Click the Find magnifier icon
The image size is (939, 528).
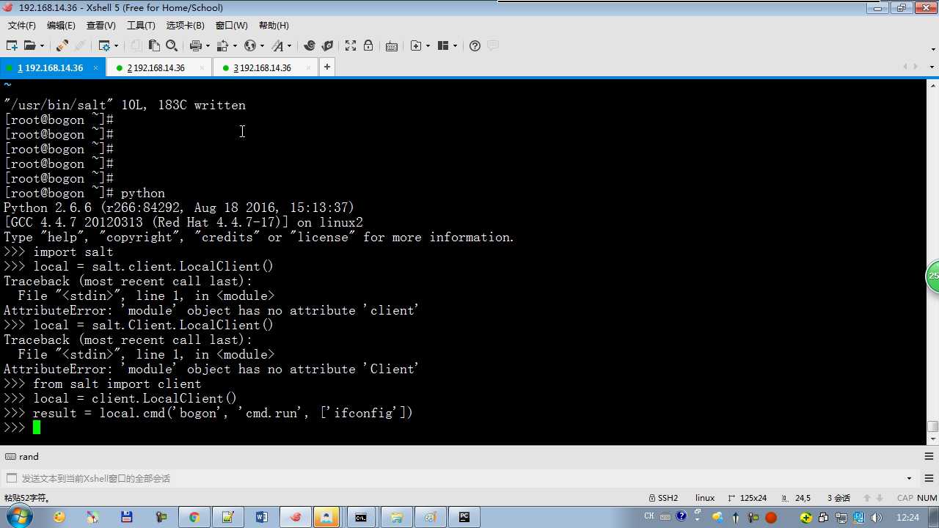172,45
